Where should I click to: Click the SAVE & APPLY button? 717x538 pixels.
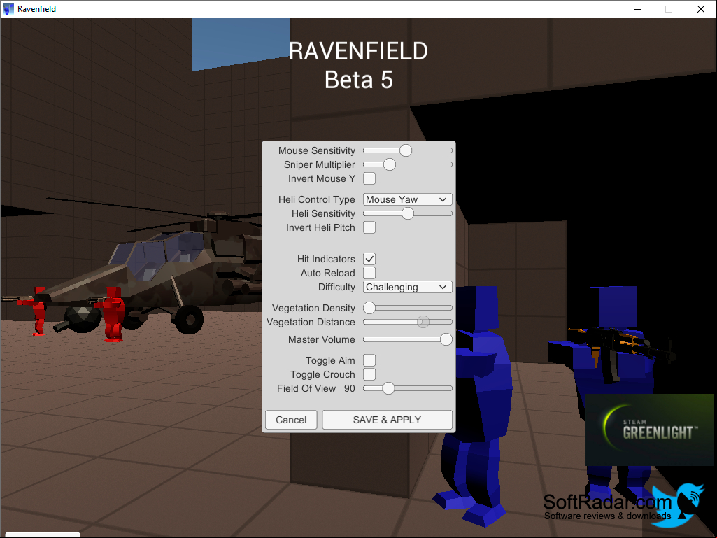[x=387, y=420]
